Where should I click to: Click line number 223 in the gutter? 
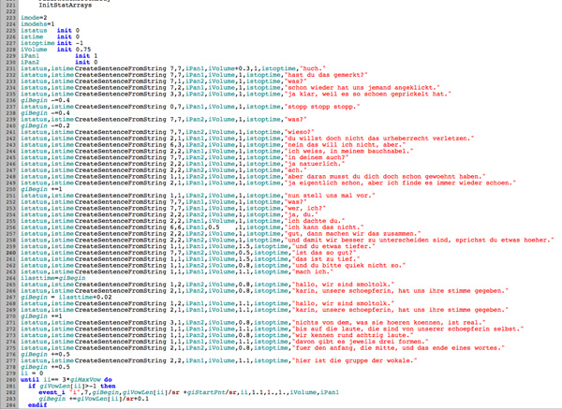[8, 18]
